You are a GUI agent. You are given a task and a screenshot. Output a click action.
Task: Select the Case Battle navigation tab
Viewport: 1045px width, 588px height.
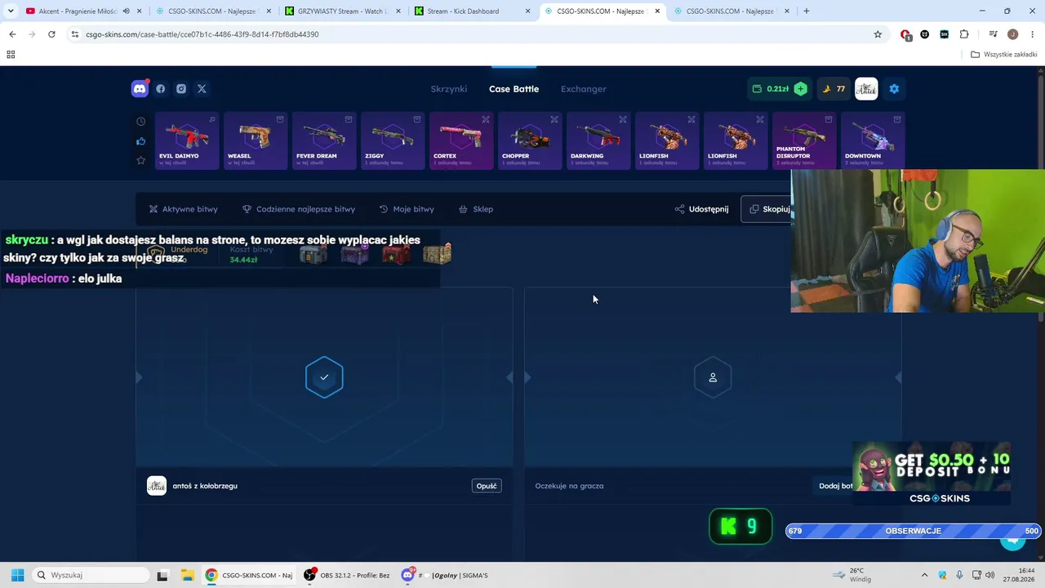click(x=514, y=89)
